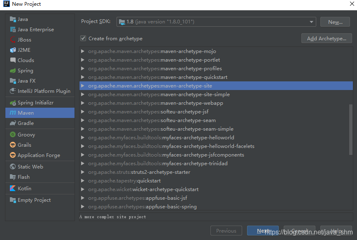The width and height of the screenshot is (357, 240).
Task: Click the Java Enterprise icon
Action: [x=13, y=29]
